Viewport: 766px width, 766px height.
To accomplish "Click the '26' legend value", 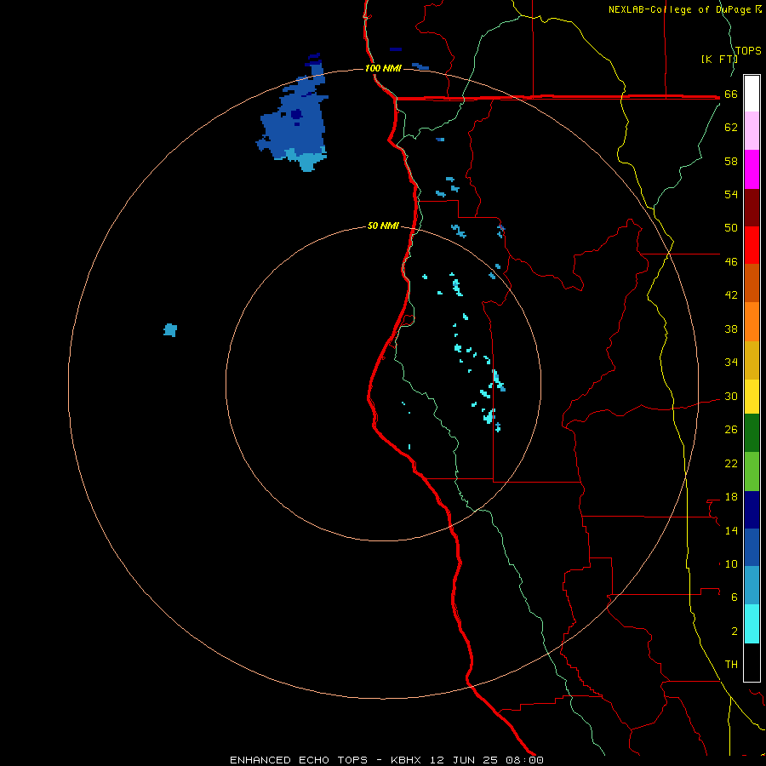I will click(x=731, y=430).
